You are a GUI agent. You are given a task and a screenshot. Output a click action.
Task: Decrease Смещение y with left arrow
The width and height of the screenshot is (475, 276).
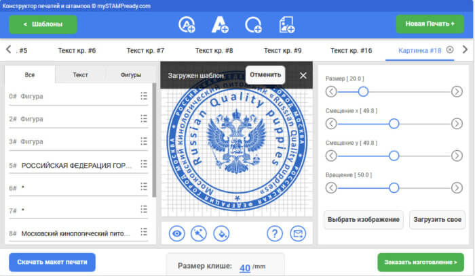click(x=331, y=156)
